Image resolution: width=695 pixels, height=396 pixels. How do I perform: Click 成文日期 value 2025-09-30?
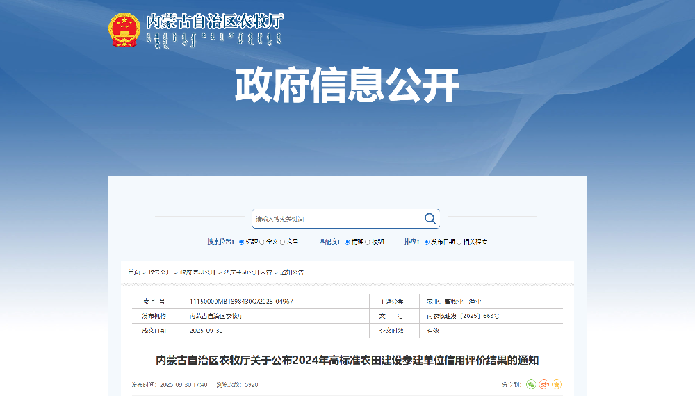click(206, 331)
